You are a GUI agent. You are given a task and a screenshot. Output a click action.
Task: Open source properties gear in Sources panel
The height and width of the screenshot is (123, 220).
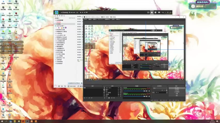point(109,98)
